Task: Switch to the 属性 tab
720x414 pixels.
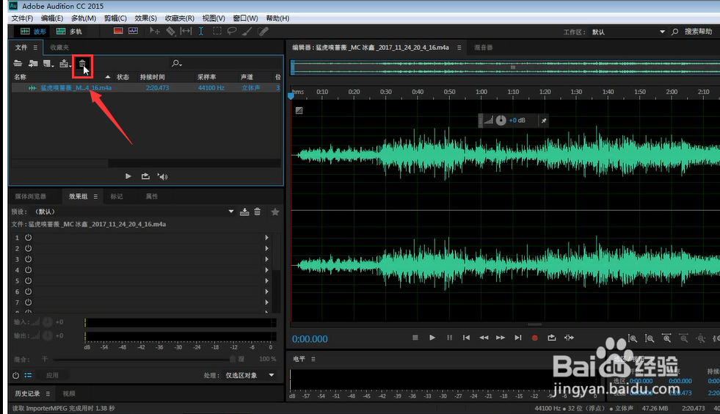Action: click(x=151, y=196)
